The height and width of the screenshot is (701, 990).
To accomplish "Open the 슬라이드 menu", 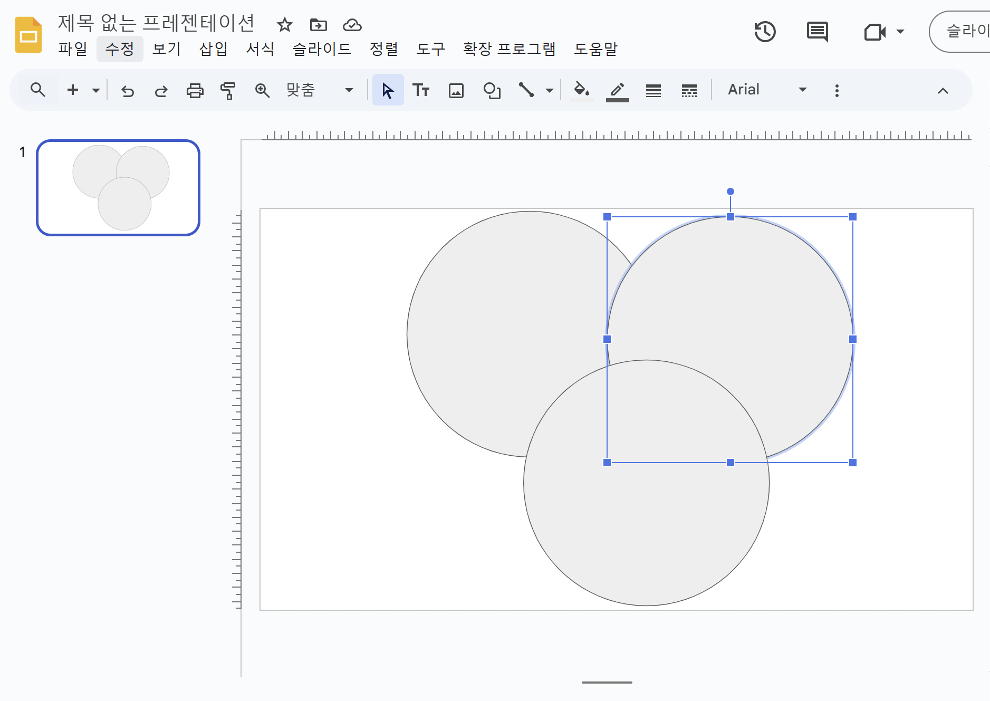I will pos(322,49).
